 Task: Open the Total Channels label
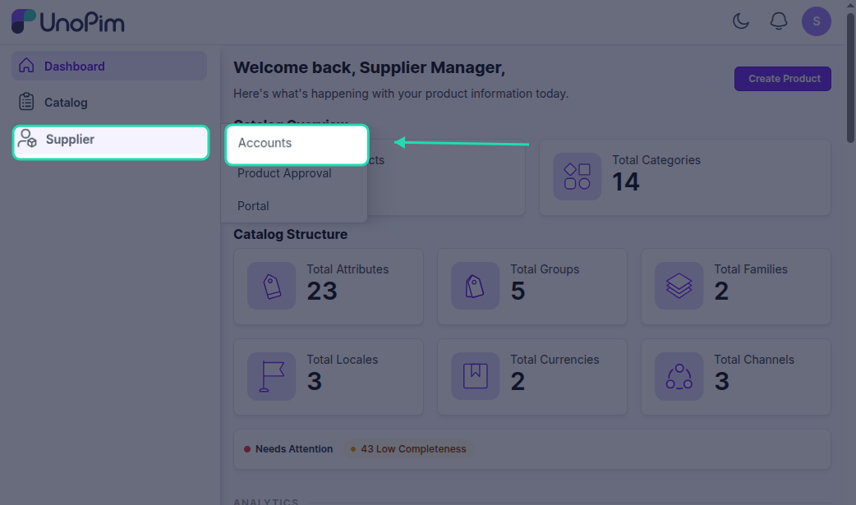(754, 359)
